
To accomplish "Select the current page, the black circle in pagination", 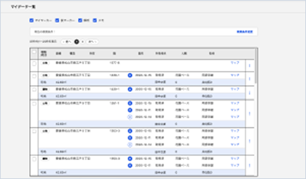I will point(77,42).
